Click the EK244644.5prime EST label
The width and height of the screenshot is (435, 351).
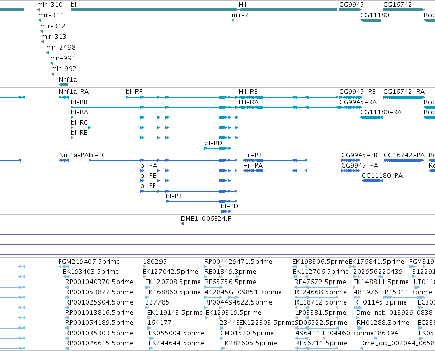pyautogui.click(x=176, y=343)
